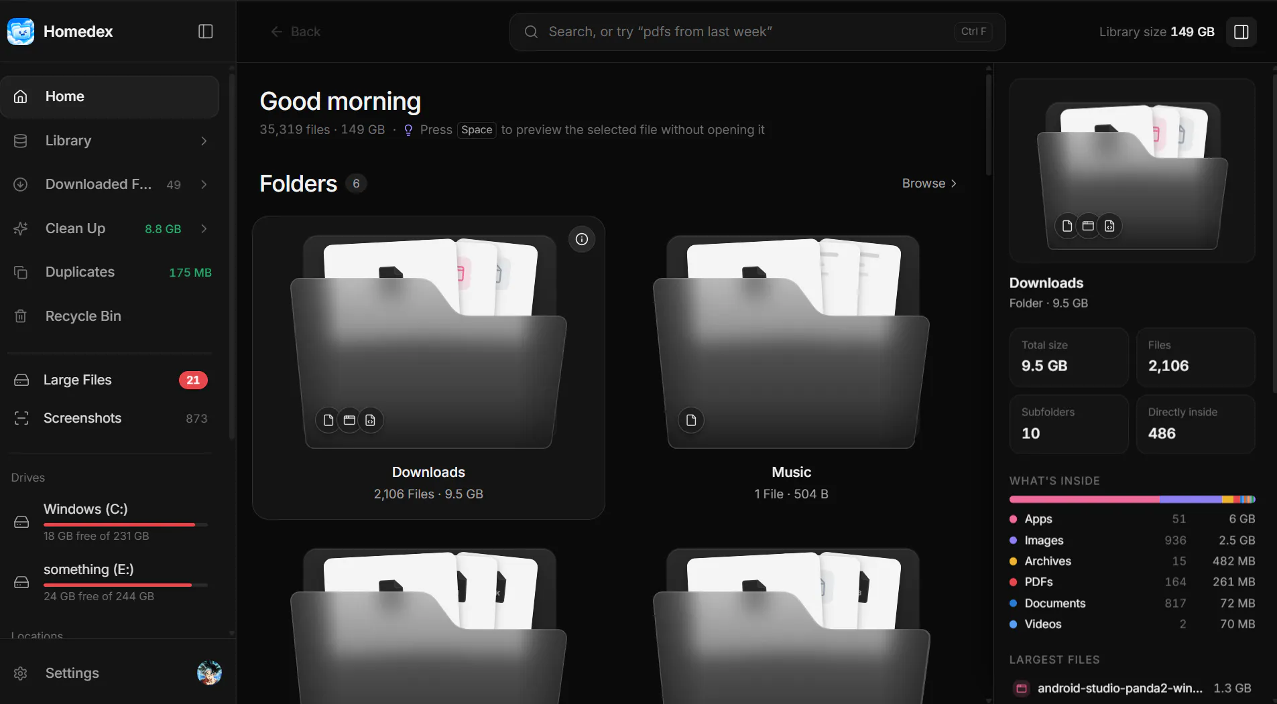Collapse the left sidebar panel icon
The image size is (1277, 704).
click(206, 31)
